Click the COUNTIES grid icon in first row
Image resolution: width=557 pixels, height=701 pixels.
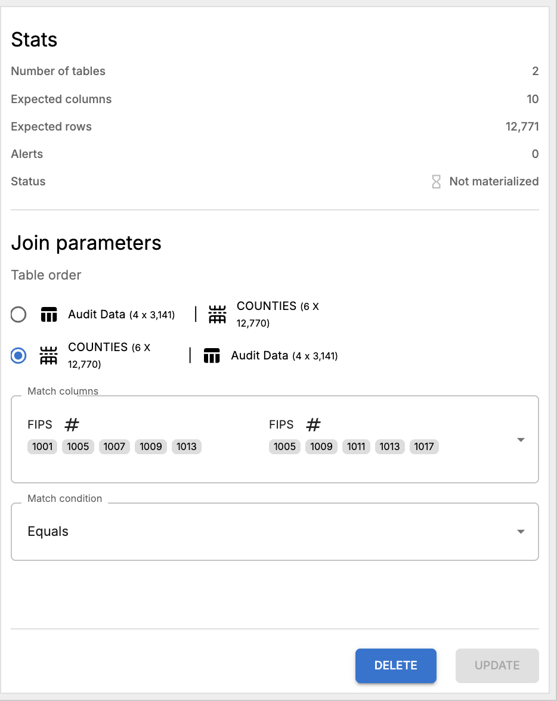pyautogui.click(x=218, y=314)
